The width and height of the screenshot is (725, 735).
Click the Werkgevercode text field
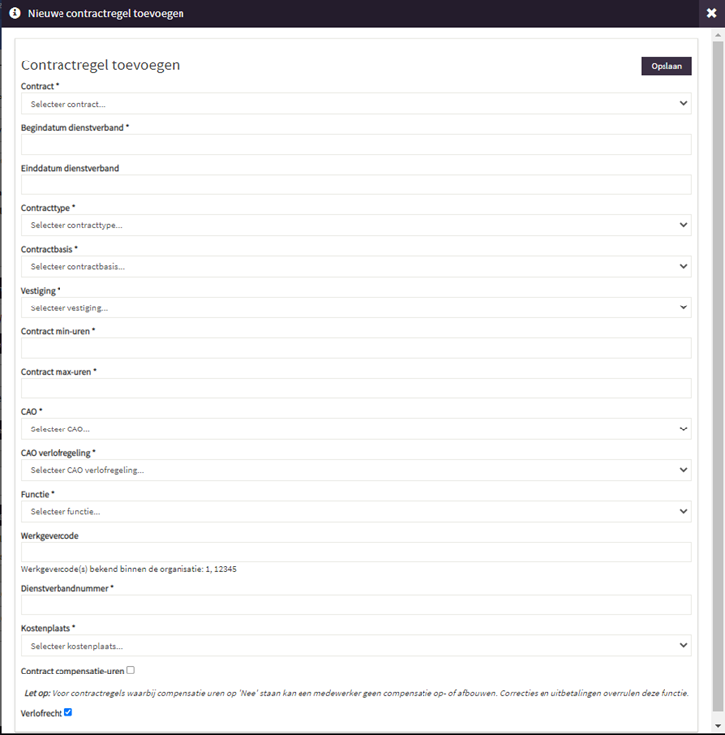[356, 552]
